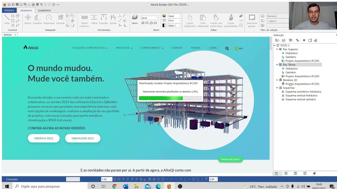The height and width of the screenshot is (189, 337).
Task: Click the QIBUILDER 2021 button
Action: click(83, 138)
